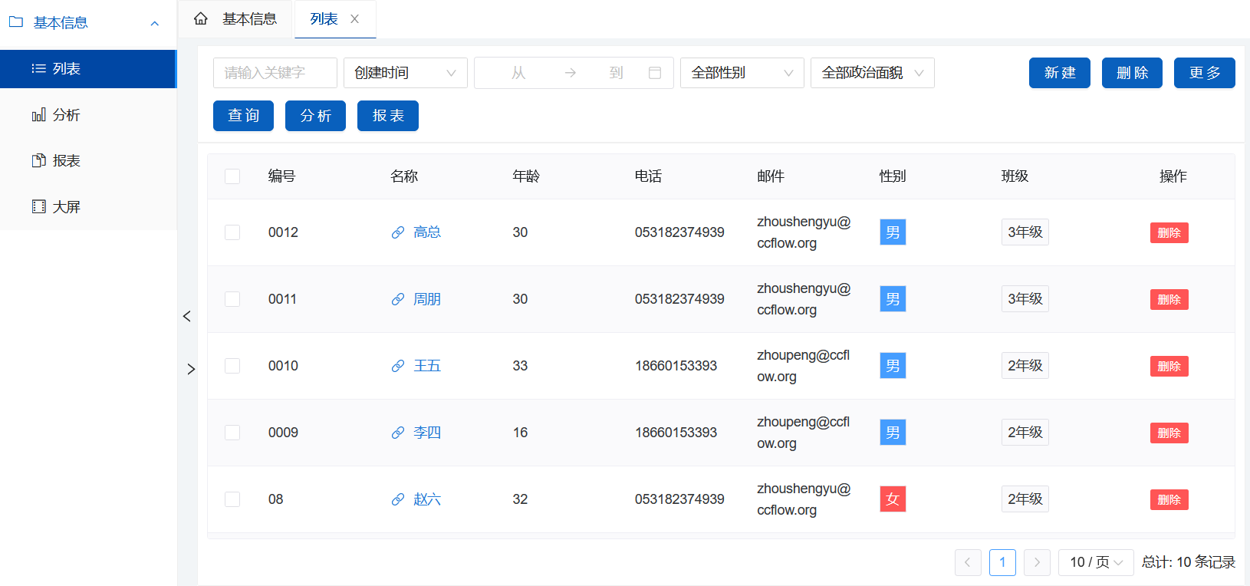Open the 创建时间 dropdown
This screenshot has height=586, width=1250.
(406, 73)
